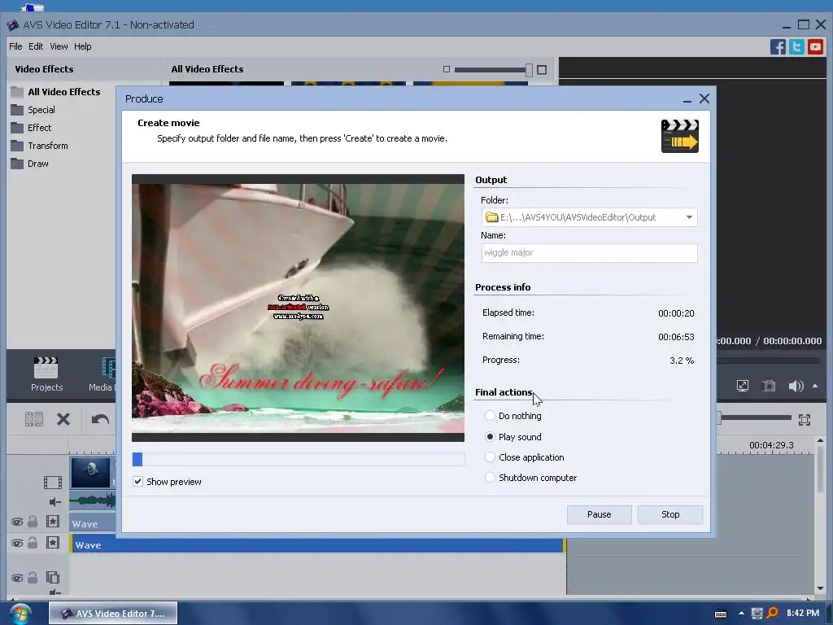Viewport: 833px width, 625px height.
Task: Click the timeline scrollbar down arrow
Action: coord(820,589)
